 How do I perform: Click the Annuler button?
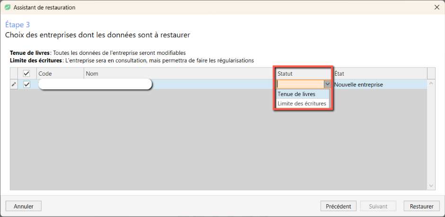point(24,206)
